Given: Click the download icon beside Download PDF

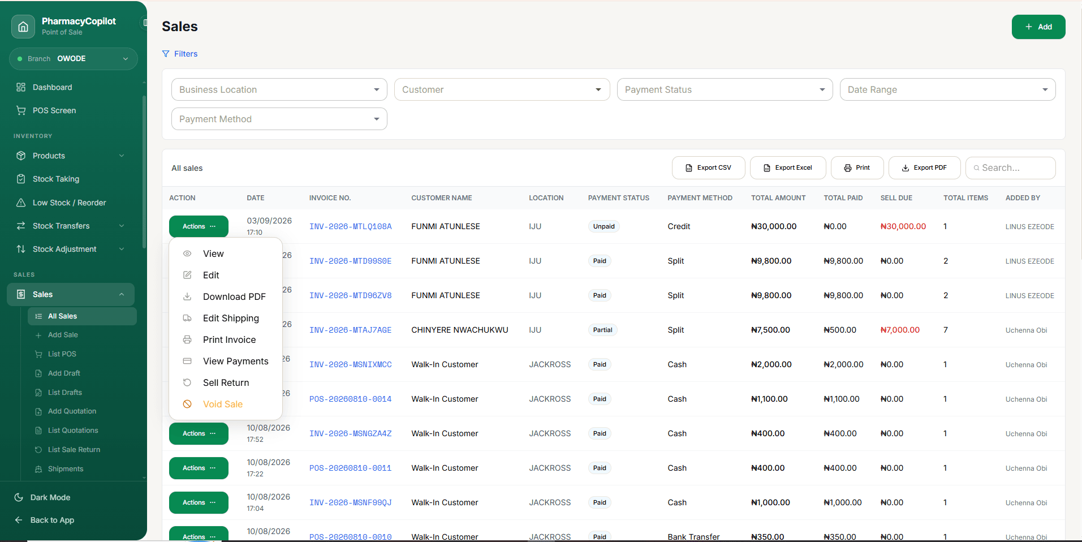Looking at the screenshot, I should (187, 296).
